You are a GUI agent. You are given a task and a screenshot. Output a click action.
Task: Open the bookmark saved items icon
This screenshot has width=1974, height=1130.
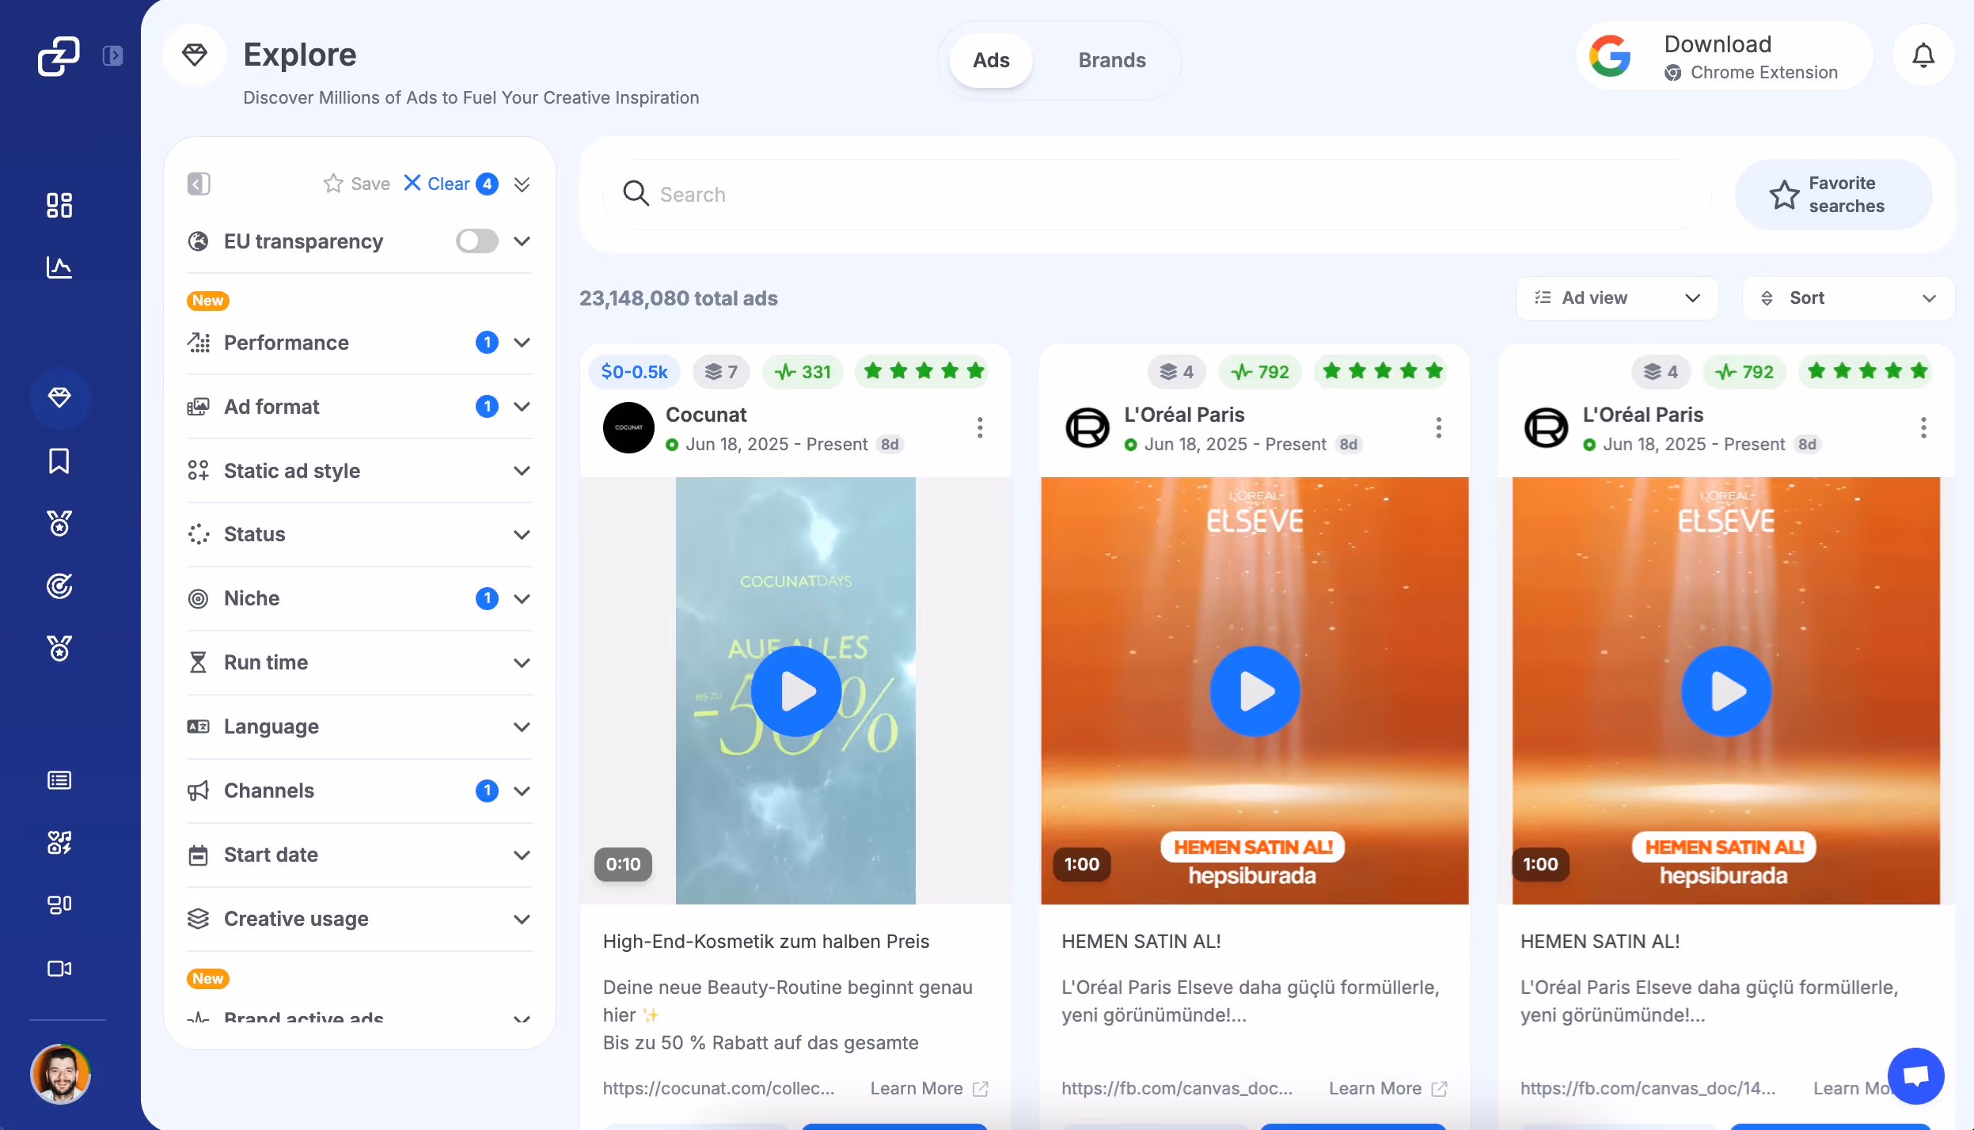coord(59,461)
